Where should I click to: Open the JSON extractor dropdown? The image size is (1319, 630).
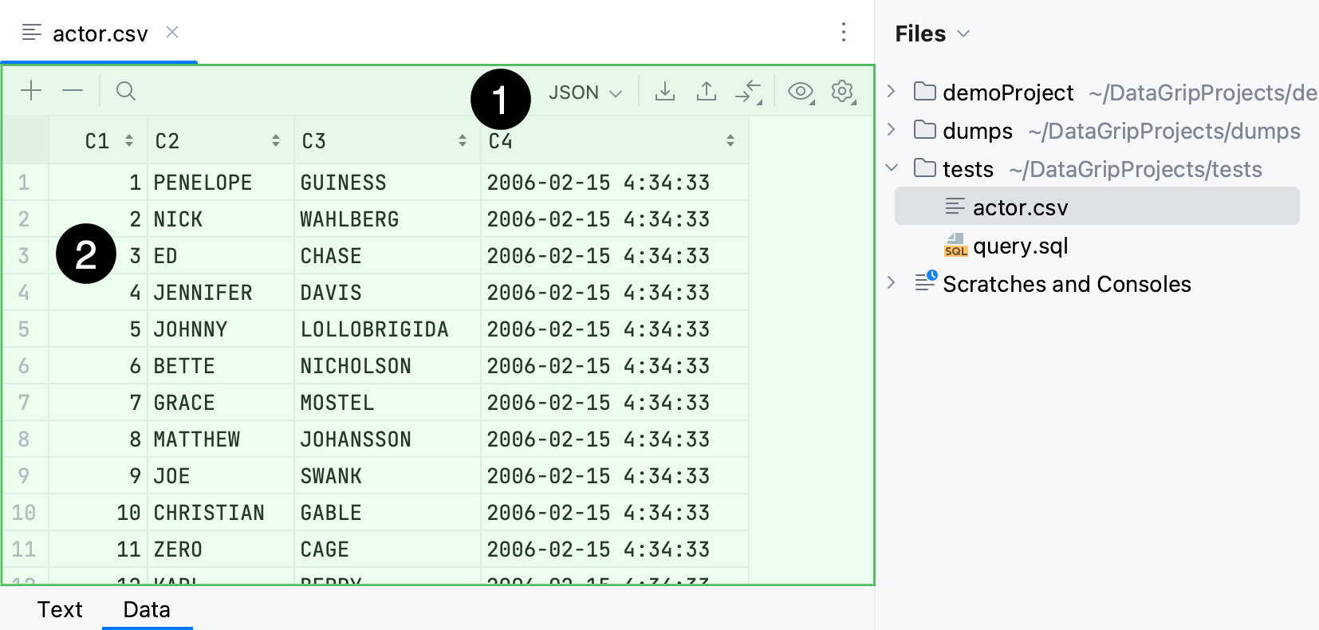click(x=585, y=93)
